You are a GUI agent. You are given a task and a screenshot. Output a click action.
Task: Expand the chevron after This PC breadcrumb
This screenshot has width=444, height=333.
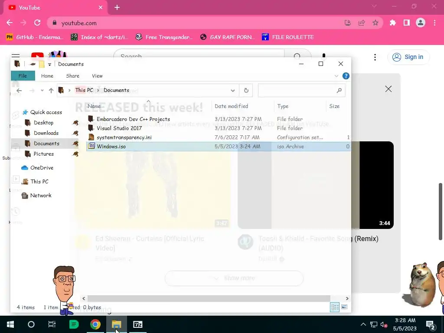coord(98,90)
